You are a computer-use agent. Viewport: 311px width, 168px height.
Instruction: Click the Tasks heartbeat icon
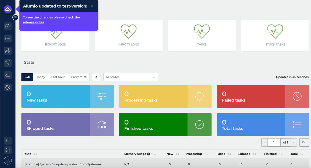pyautogui.click(x=202, y=31)
